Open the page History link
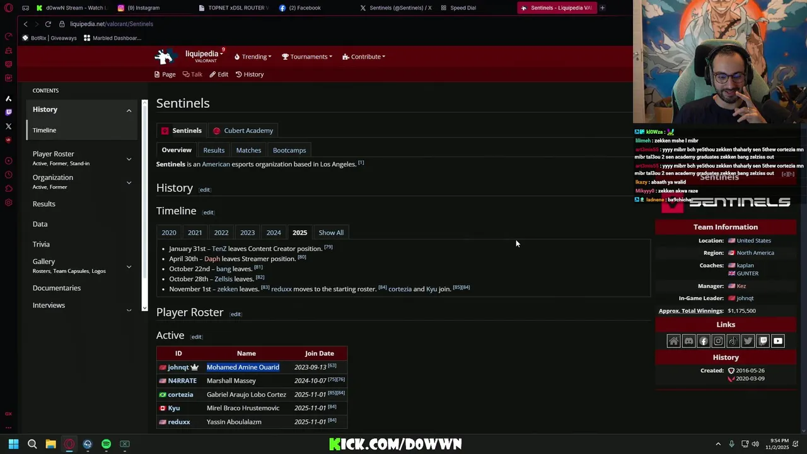 point(250,74)
